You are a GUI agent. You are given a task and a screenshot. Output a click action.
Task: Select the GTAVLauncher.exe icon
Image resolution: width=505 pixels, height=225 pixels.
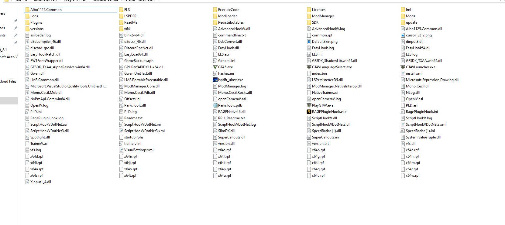[x=403, y=67]
